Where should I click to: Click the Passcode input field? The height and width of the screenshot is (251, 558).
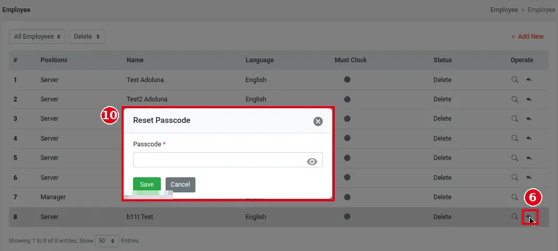[x=228, y=160]
